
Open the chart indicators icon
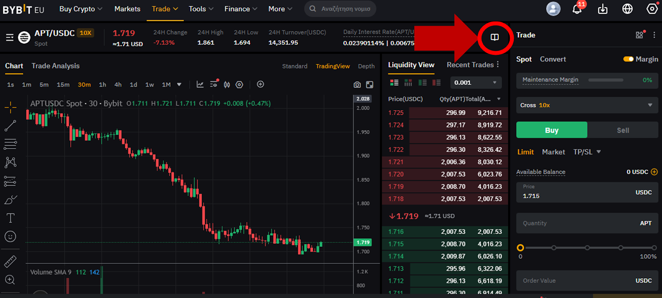(200, 84)
